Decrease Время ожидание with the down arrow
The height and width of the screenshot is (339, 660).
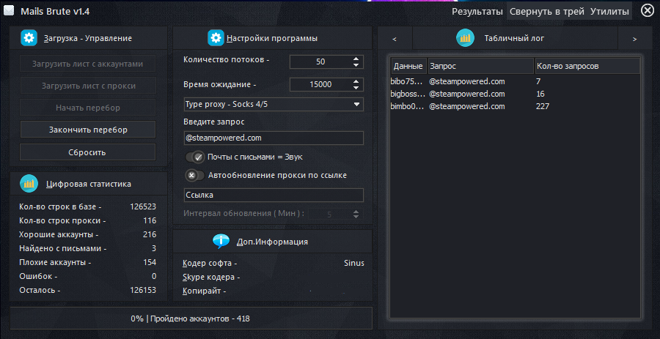tap(356, 88)
